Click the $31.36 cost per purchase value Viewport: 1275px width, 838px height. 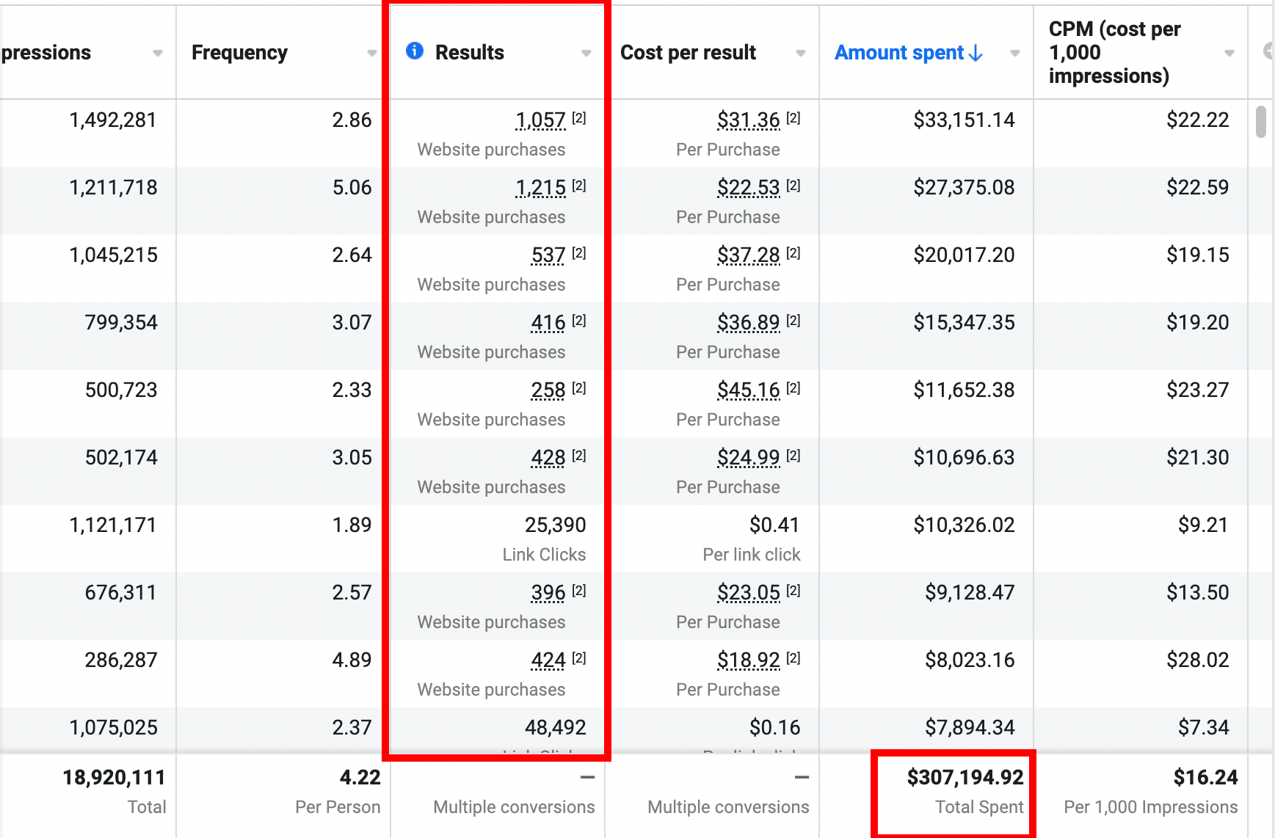tap(748, 120)
